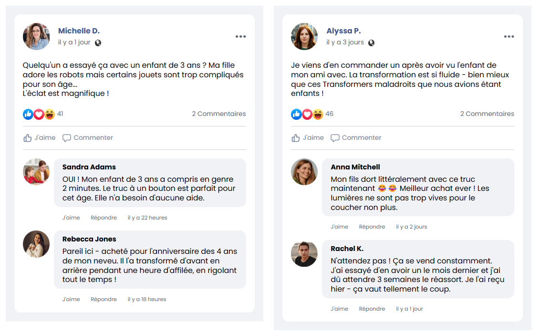540x335 pixels.
Task: Click the globe privacy icon on Michelle's post
Action: click(x=98, y=42)
